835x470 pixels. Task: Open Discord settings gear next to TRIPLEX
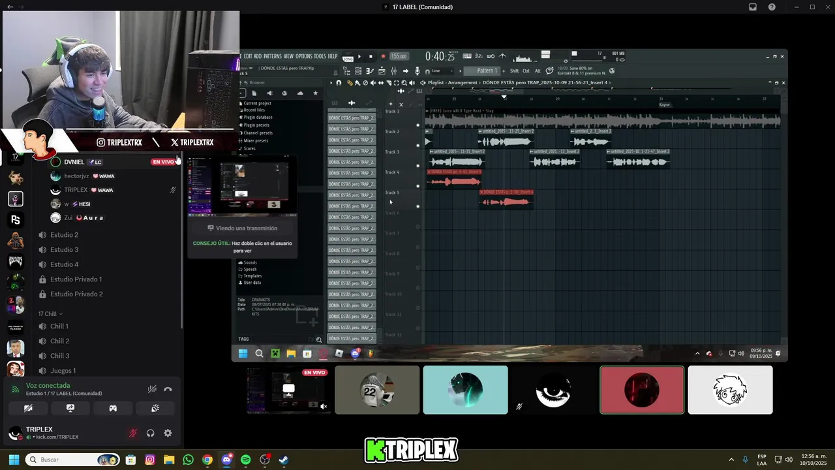[168, 433]
